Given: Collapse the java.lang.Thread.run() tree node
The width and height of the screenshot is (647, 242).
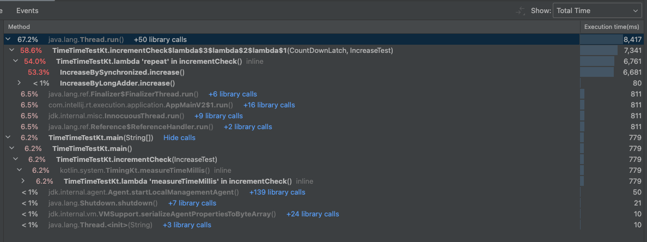Looking at the screenshot, I should (7, 39).
